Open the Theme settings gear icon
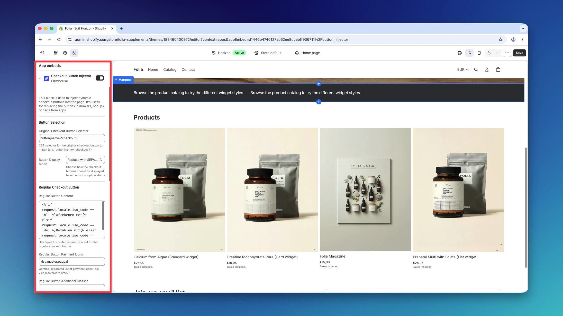Viewport: 563px width, 316px height. (x=65, y=53)
